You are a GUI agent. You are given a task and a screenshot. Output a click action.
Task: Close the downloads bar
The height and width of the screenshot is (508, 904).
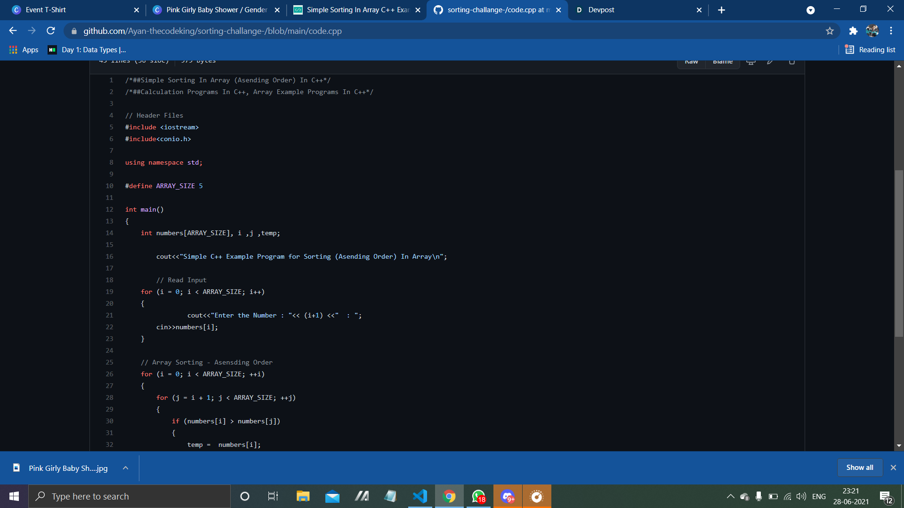coord(893,468)
